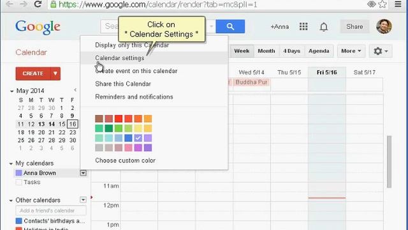
Task: Pick the pink color swatch
Action: (x=128, y=148)
